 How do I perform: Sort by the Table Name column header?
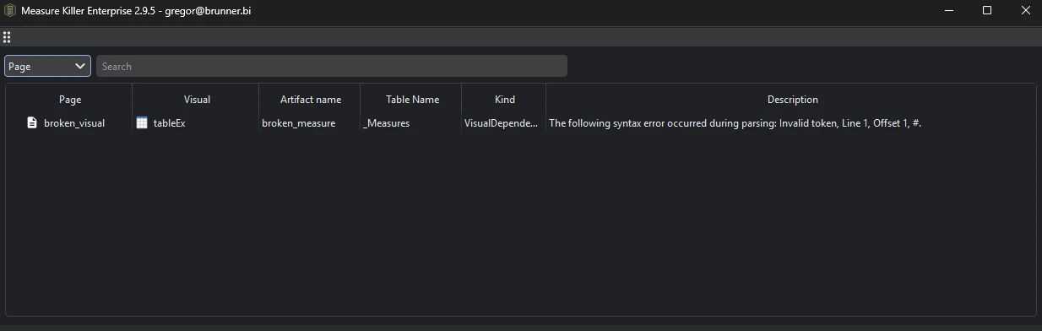412,99
